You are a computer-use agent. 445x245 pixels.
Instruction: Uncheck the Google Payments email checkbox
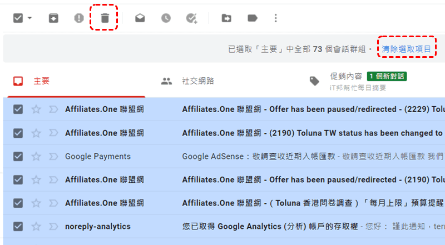coord(18,156)
